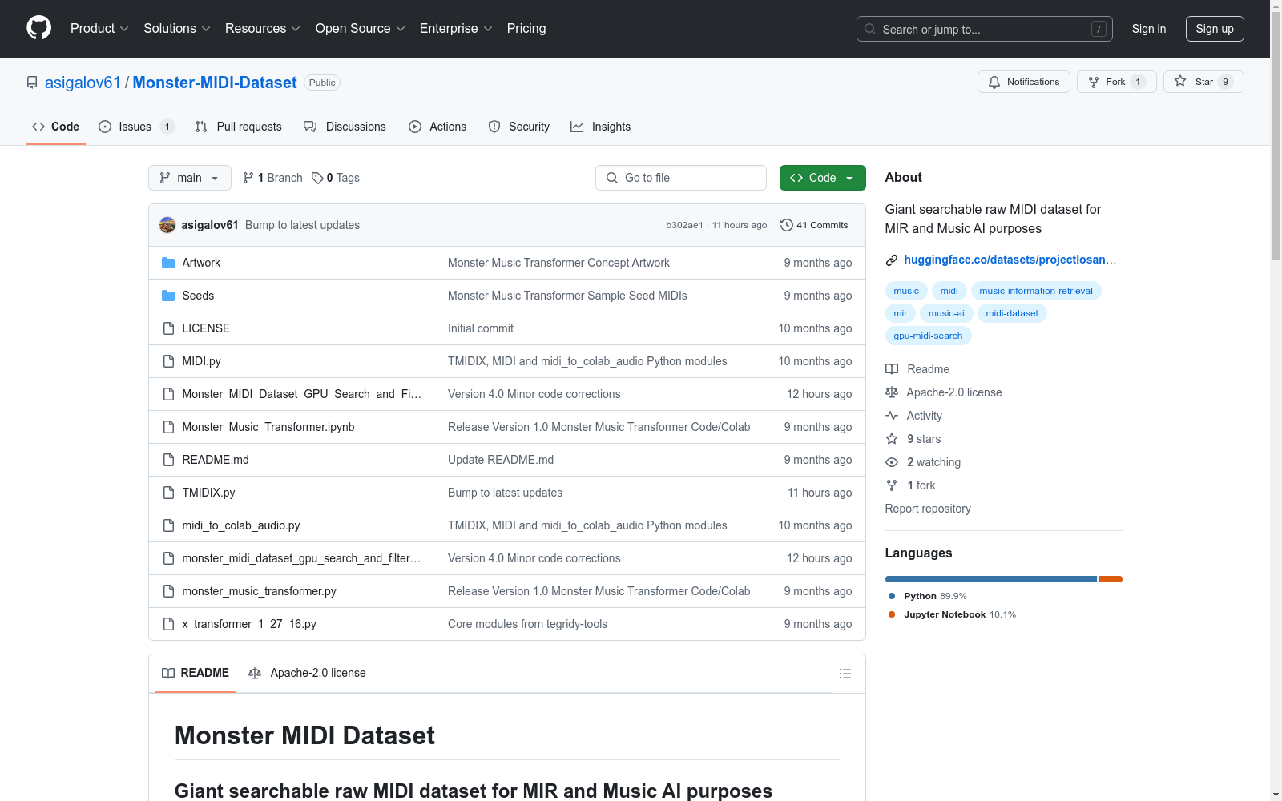Open the Actions tab

(x=437, y=127)
